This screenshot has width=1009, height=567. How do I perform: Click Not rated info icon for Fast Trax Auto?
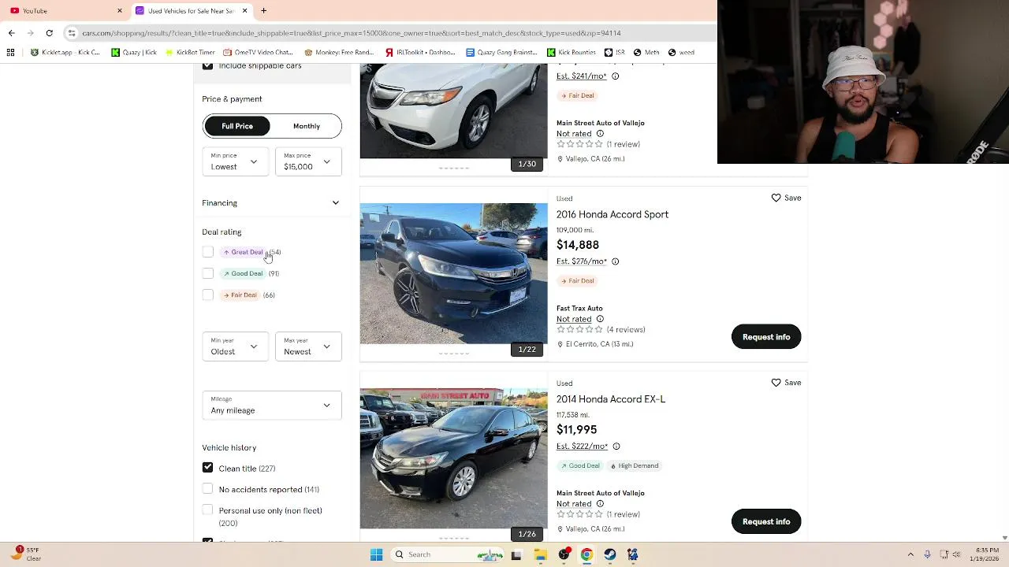[600, 319]
